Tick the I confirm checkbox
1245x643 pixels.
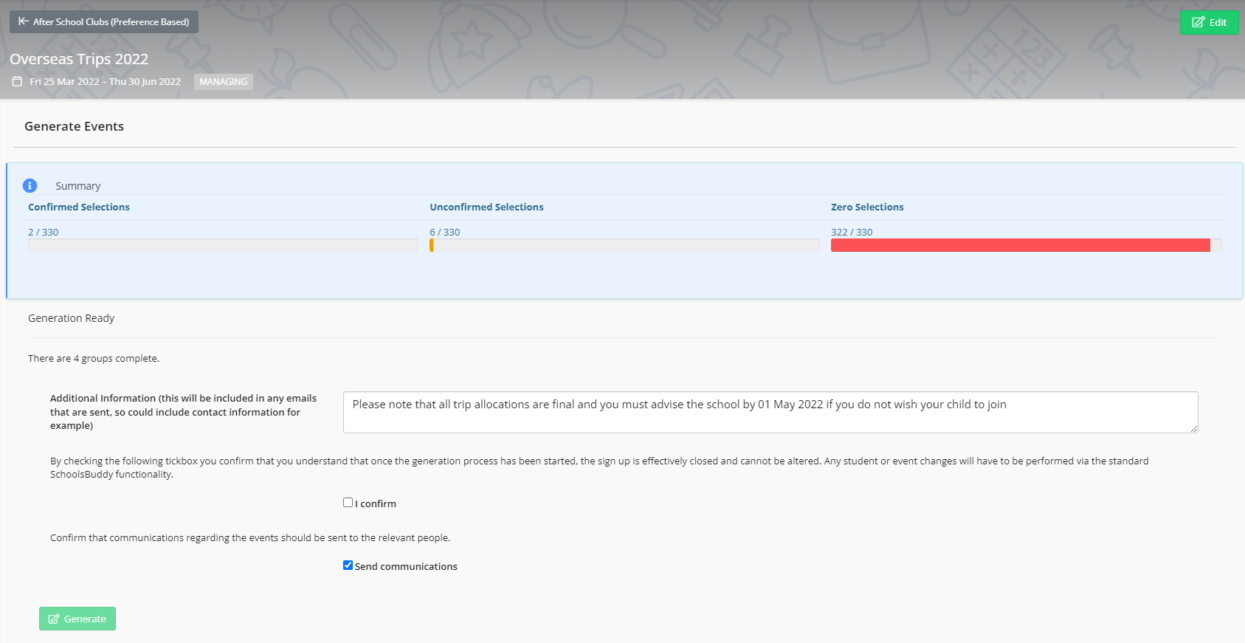(348, 503)
